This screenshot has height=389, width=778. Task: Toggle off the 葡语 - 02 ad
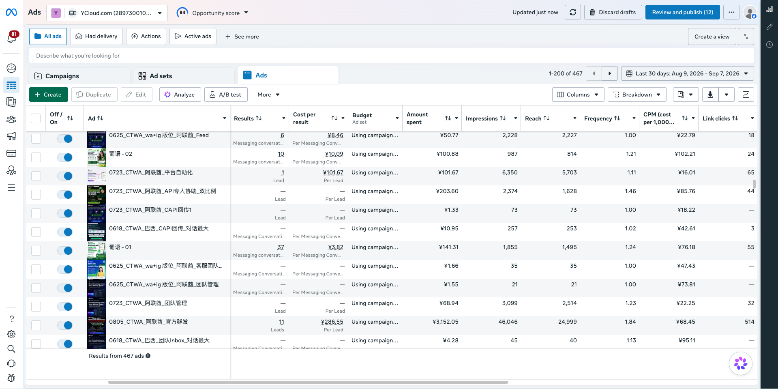65,157
